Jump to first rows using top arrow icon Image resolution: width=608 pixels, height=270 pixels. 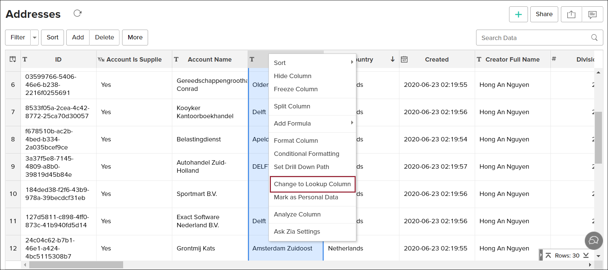pos(548,256)
